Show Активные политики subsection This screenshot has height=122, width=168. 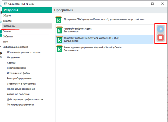point(18,94)
